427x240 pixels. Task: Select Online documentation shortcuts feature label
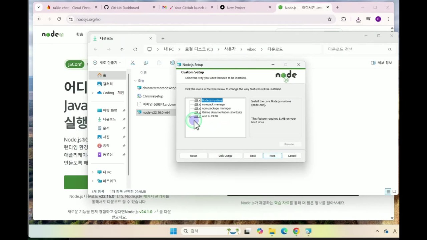(222, 112)
